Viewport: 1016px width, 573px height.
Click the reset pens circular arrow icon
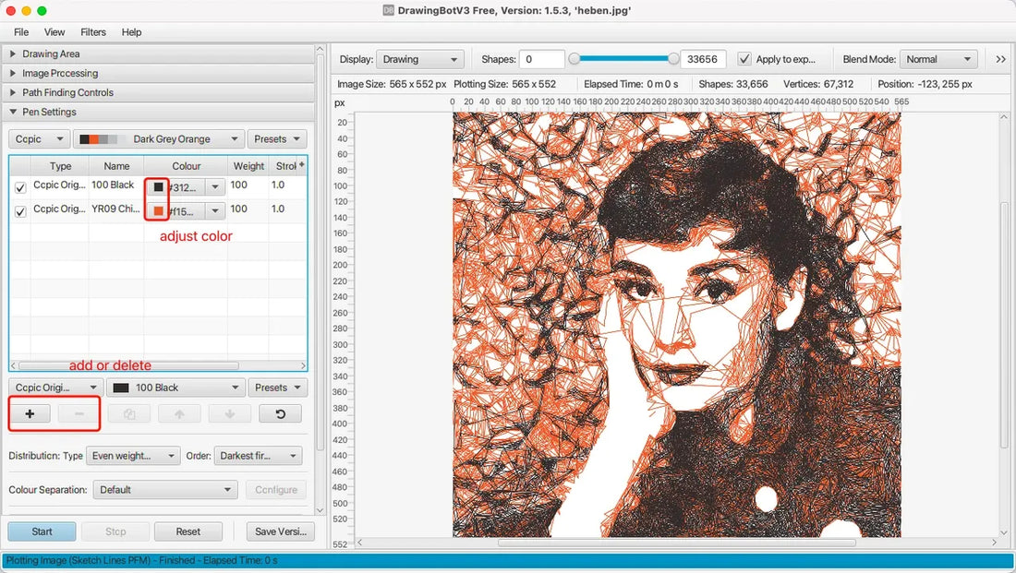click(280, 413)
